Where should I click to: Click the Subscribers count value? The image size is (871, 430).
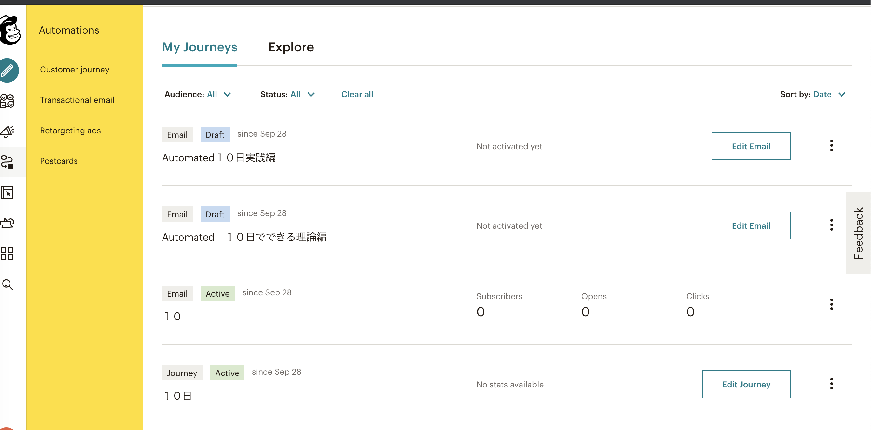tap(481, 312)
